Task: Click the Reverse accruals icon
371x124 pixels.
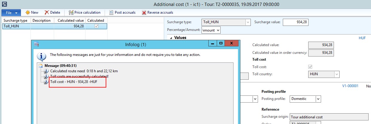Action: pyautogui.click(x=144, y=12)
